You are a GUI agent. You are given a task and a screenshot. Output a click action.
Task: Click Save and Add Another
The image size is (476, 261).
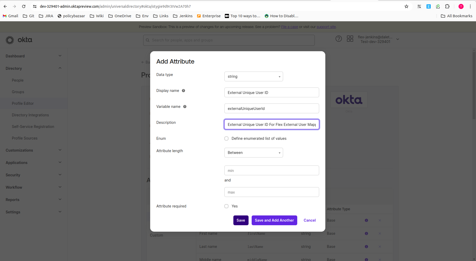coord(274,220)
